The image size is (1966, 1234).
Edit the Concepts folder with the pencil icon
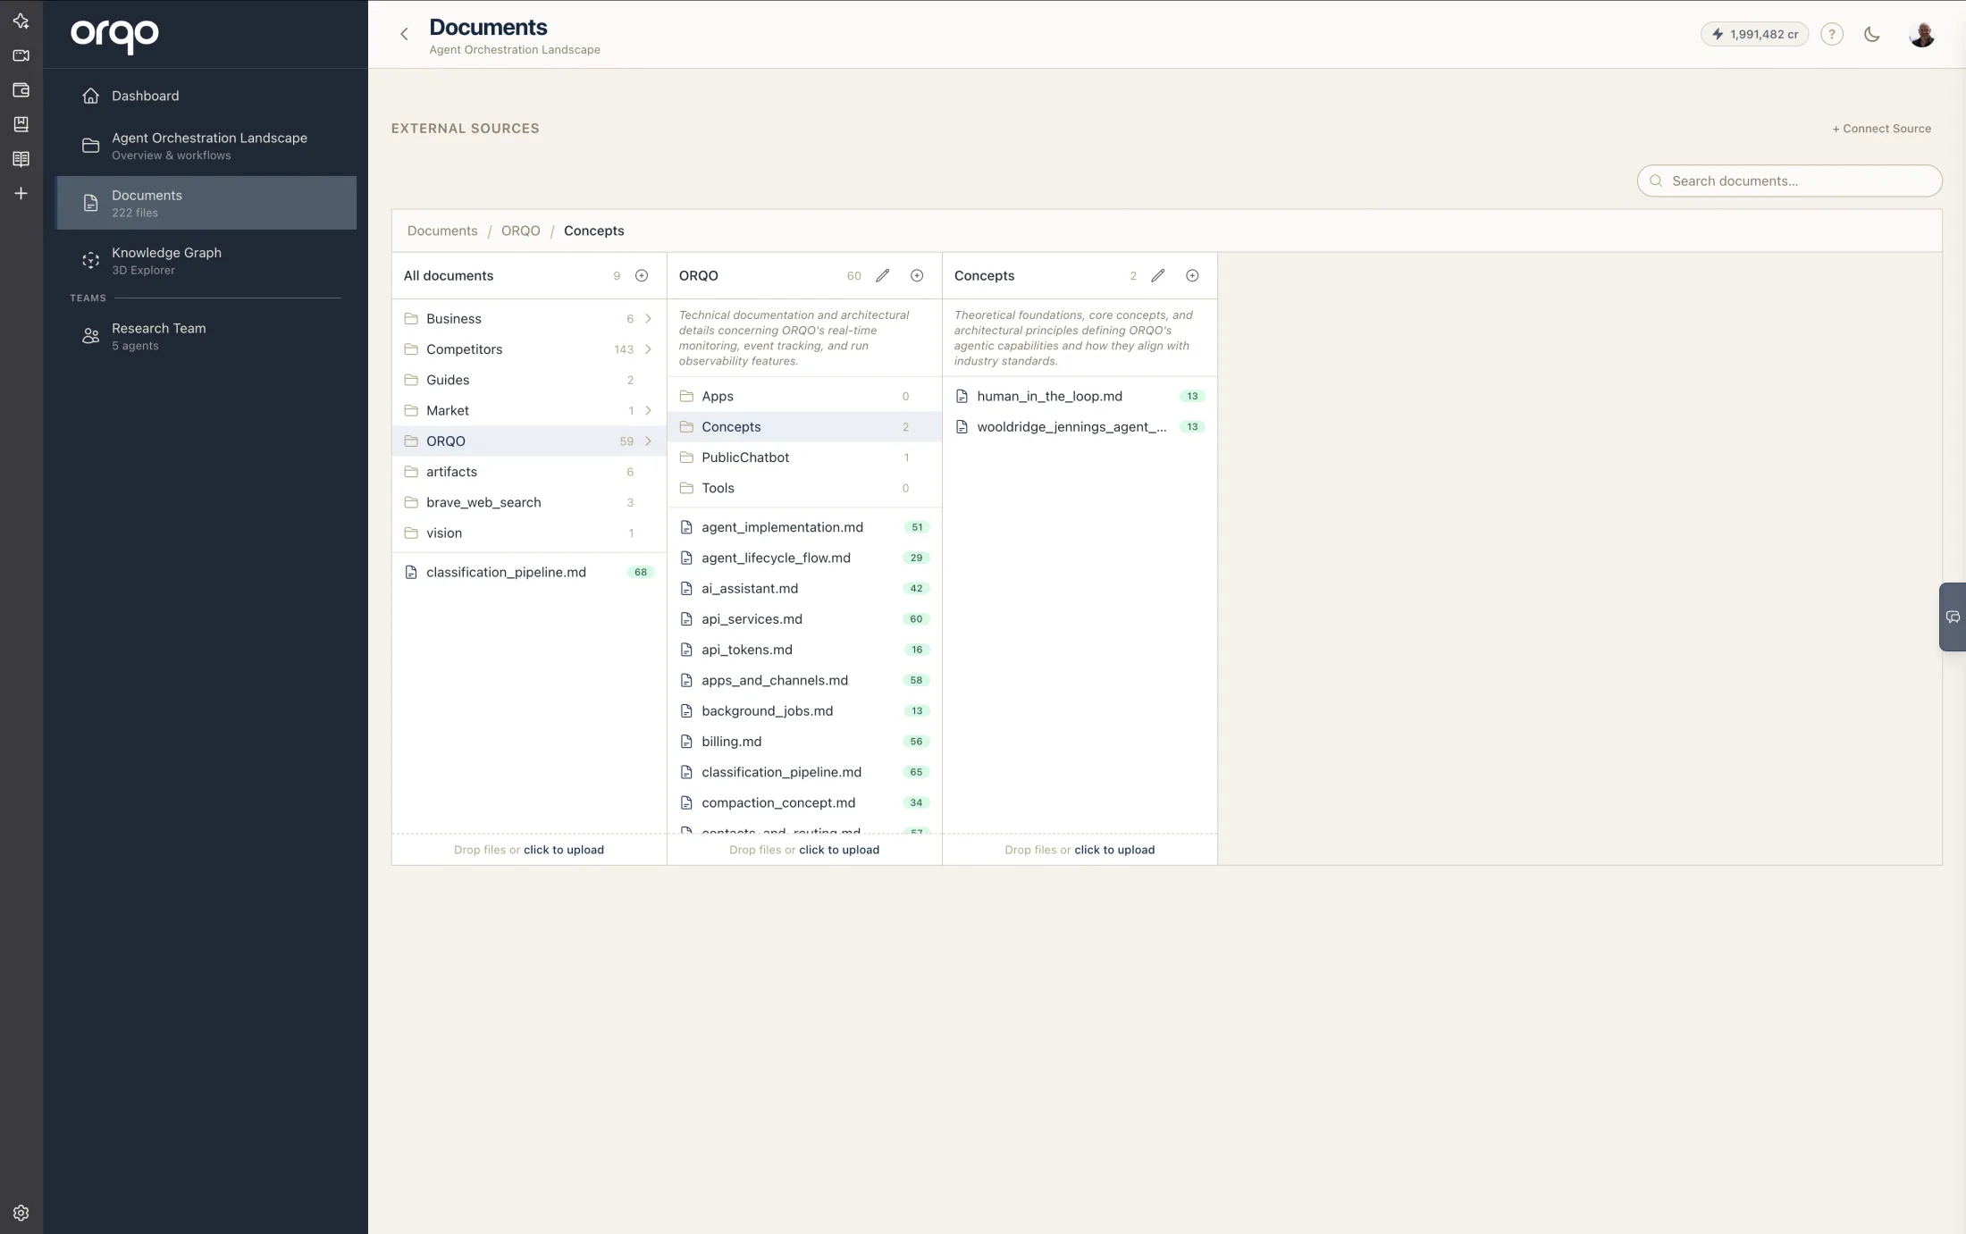1157,275
